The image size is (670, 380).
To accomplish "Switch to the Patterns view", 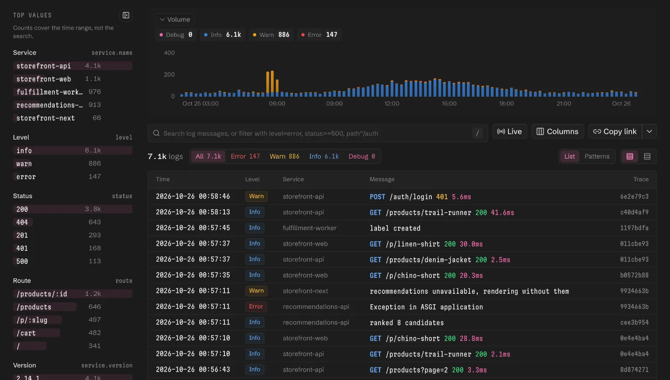I will [x=597, y=157].
